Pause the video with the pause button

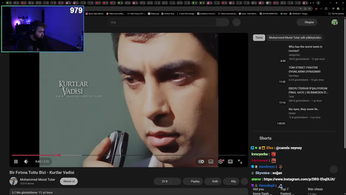tap(16, 161)
